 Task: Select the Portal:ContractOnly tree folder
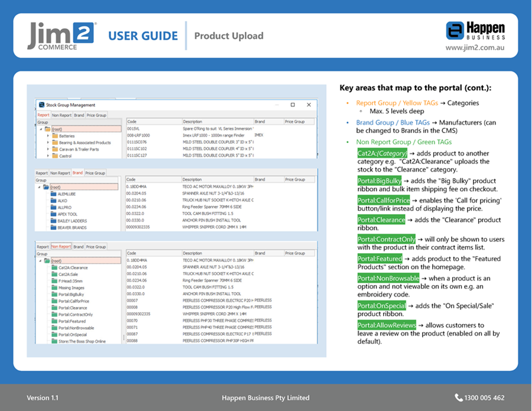point(75,314)
